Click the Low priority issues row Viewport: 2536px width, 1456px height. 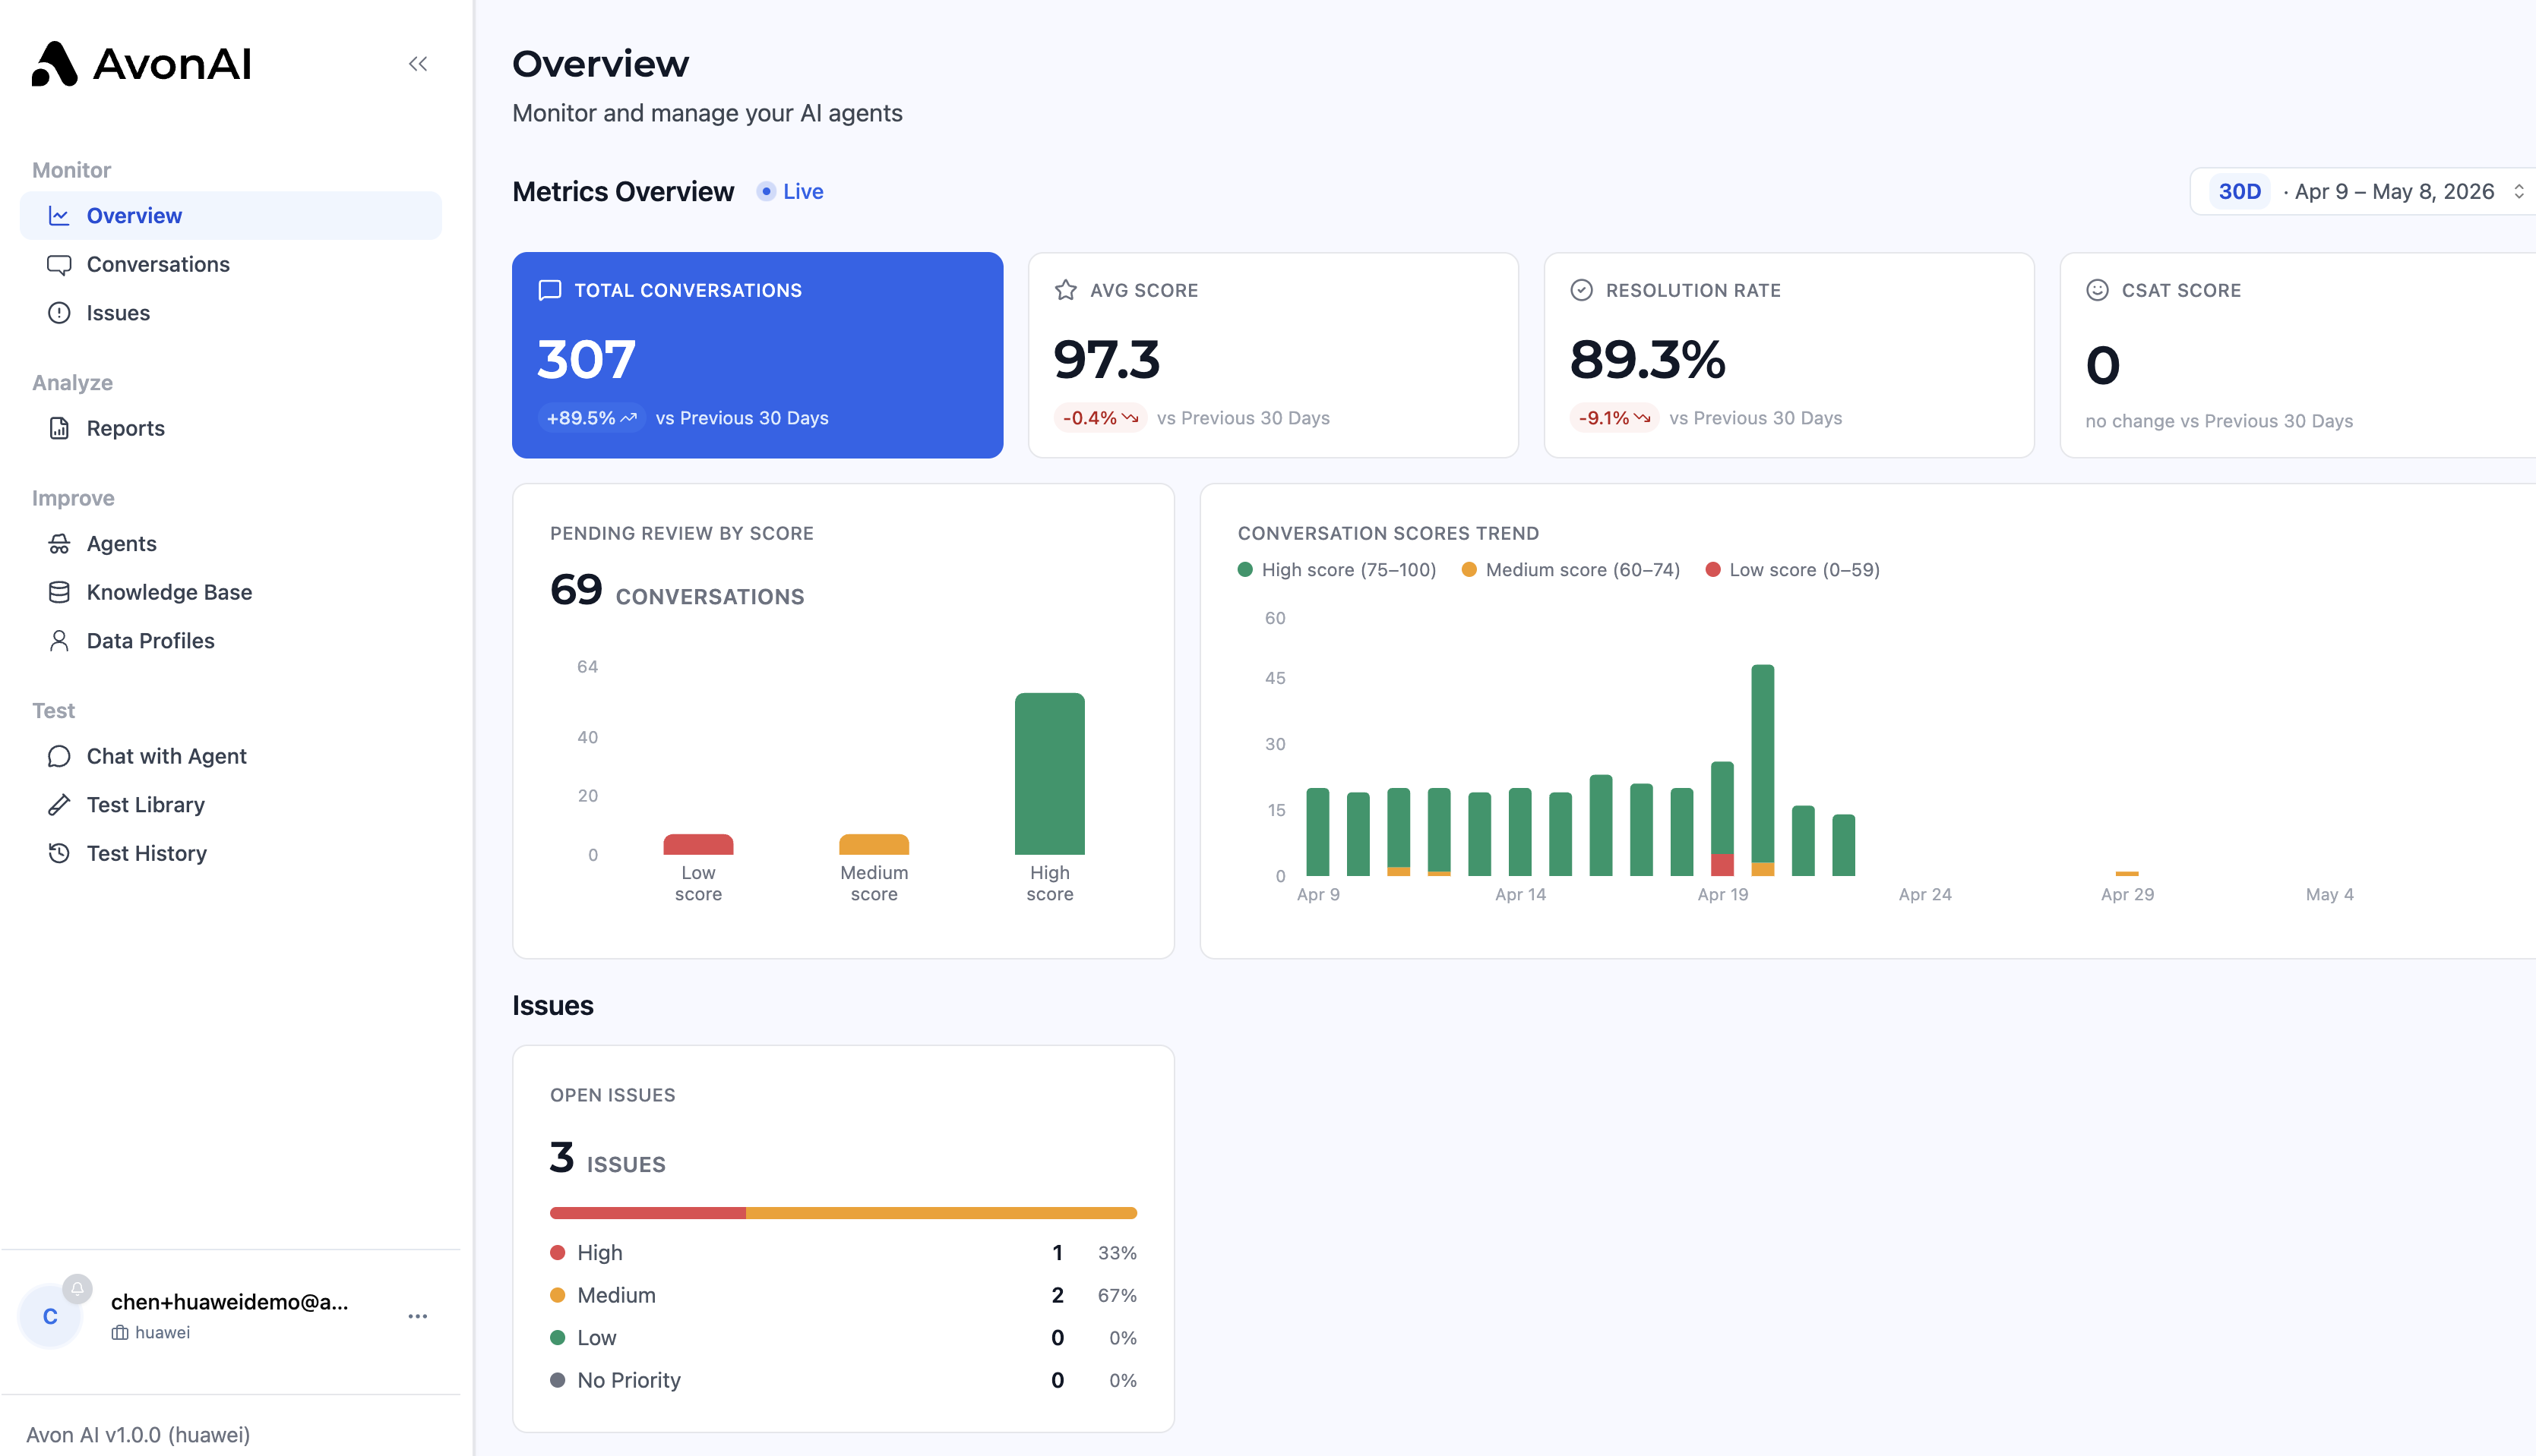(843, 1338)
